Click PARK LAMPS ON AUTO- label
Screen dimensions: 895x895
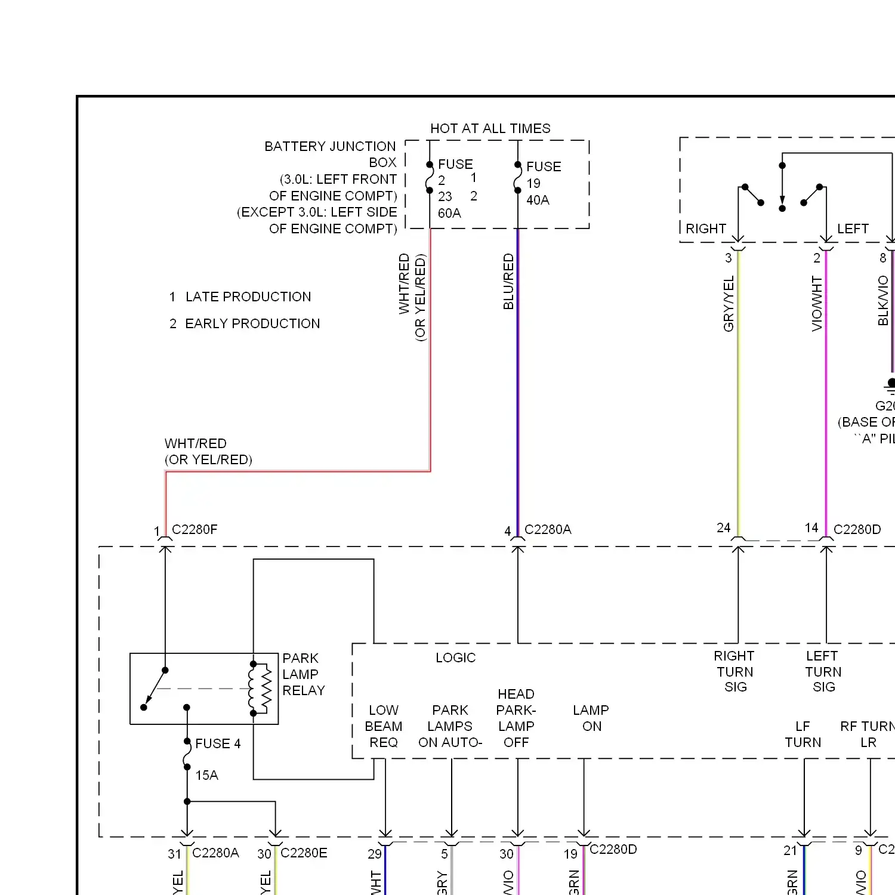tap(450, 726)
